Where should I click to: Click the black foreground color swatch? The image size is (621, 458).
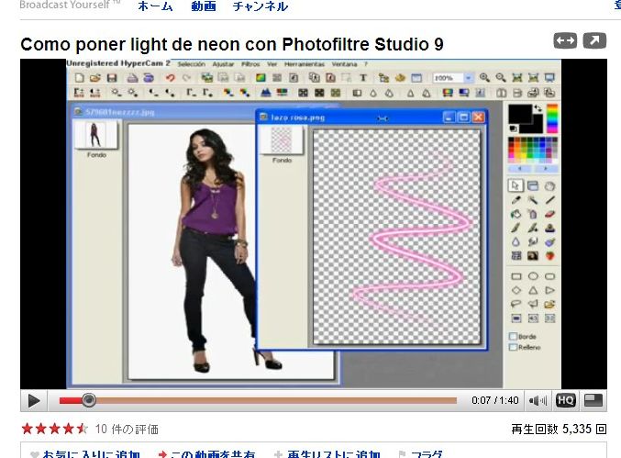tap(519, 114)
